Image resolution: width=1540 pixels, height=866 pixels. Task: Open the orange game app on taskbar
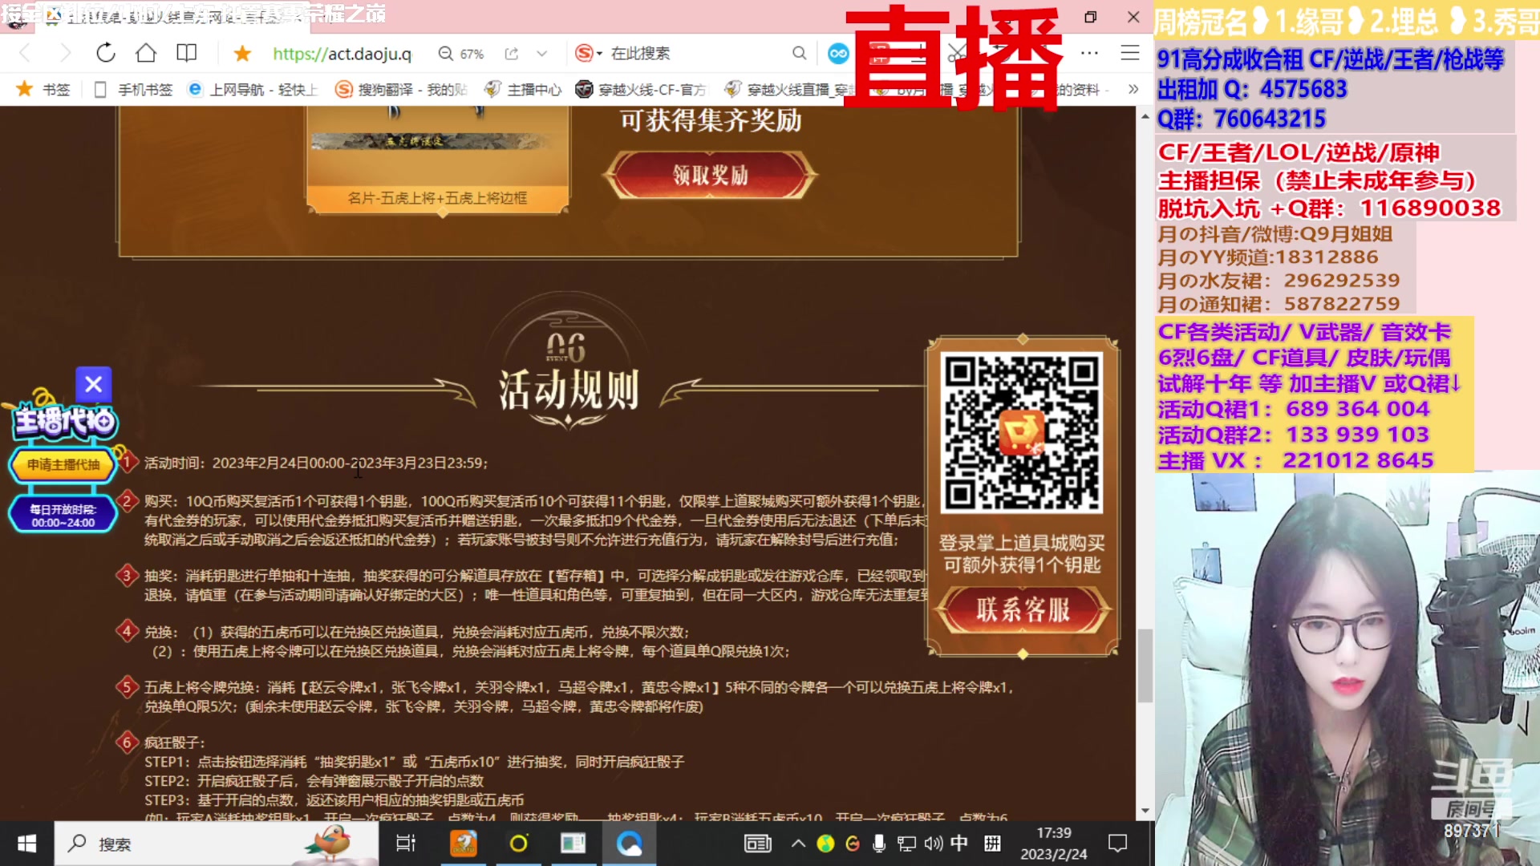point(464,844)
